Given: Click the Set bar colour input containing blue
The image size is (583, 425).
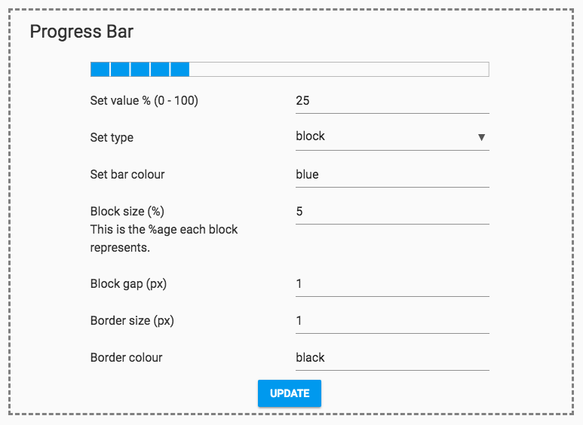Looking at the screenshot, I should click(392, 175).
